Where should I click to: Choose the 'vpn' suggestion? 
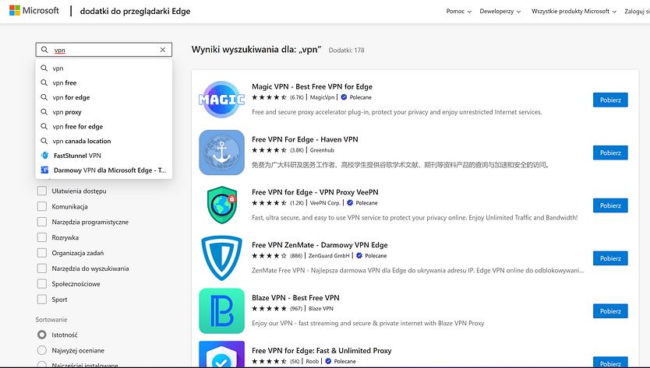click(x=104, y=68)
